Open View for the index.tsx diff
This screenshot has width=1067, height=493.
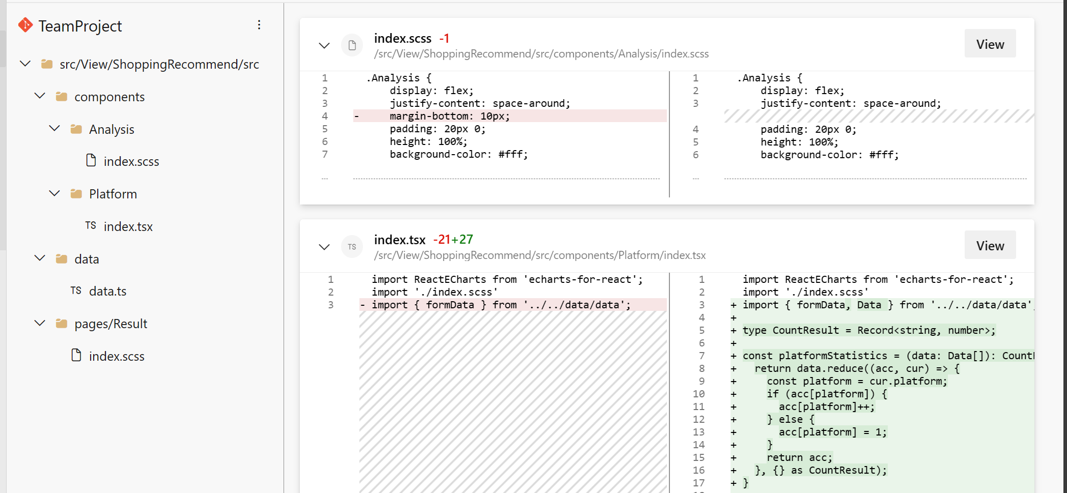click(990, 245)
